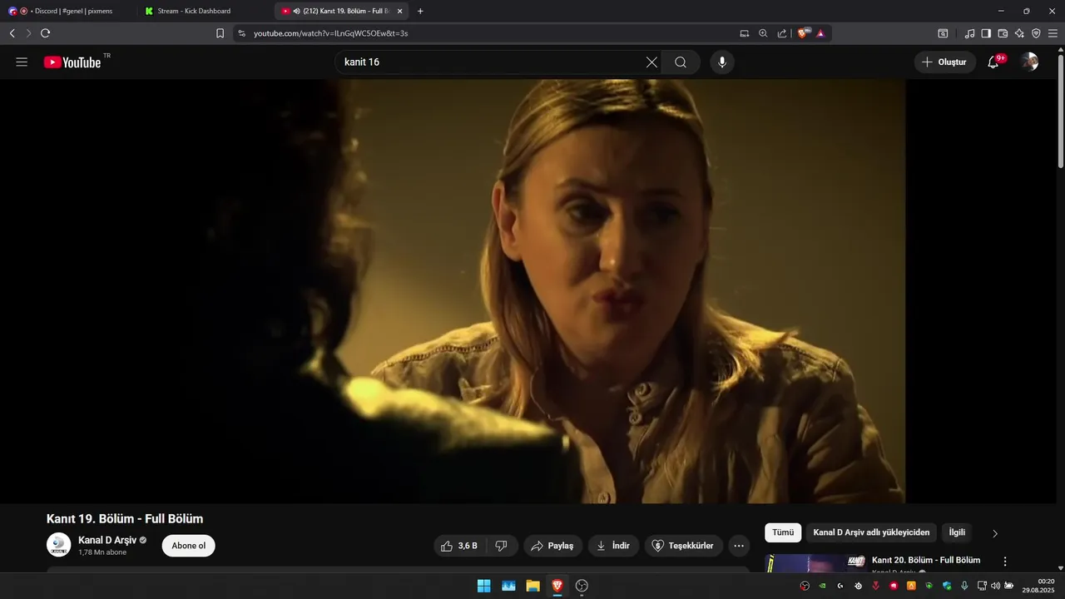The image size is (1065, 599).
Task: Share the video with Paylaş button
Action: pyautogui.click(x=552, y=546)
